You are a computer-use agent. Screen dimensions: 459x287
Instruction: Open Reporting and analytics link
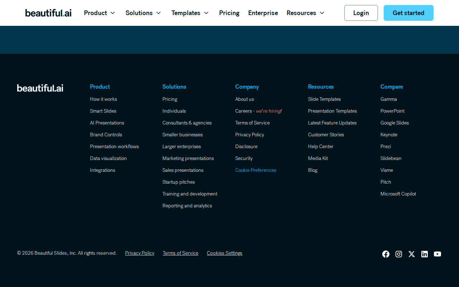pos(187,206)
